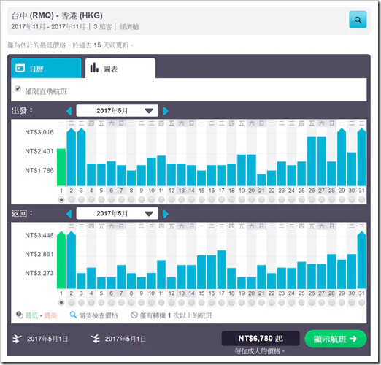The width and height of the screenshot is (381, 365).
Task: Switch to the 日曆 calendar tab
Action: tap(46, 68)
